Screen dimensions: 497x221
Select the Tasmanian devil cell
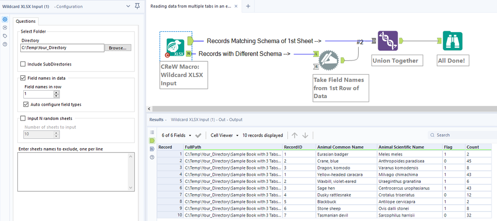point(346,216)
